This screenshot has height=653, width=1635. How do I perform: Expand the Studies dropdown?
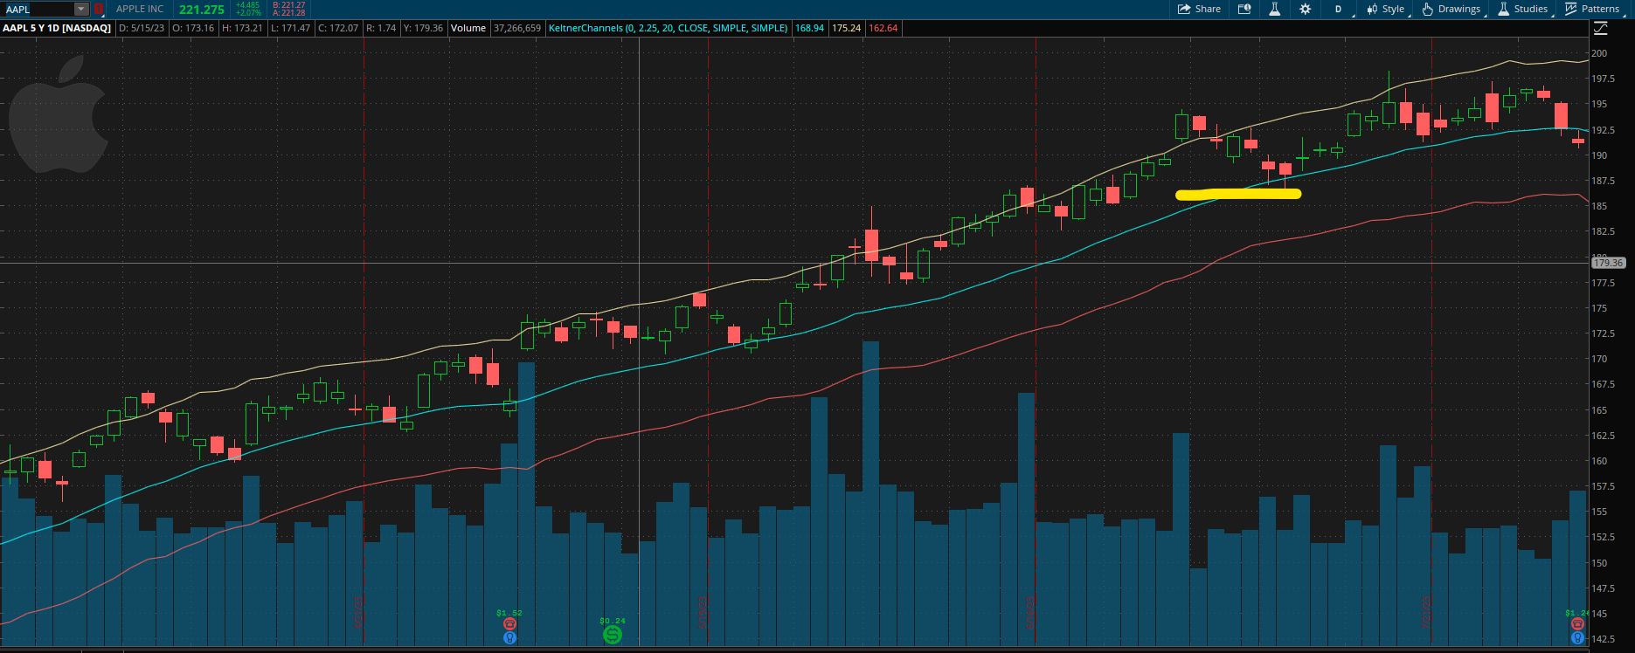[x=1521, y=9]
